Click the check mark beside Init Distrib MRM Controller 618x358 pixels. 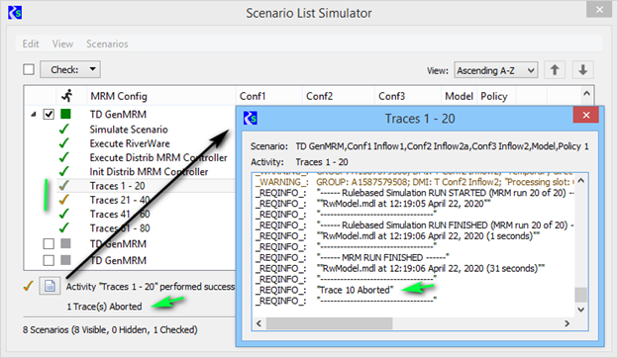coord(63,171)
